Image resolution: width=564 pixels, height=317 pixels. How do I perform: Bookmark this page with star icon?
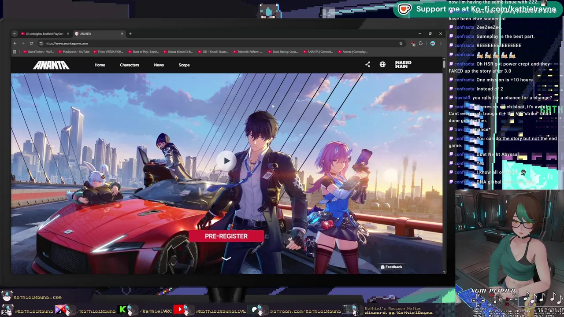401,43
